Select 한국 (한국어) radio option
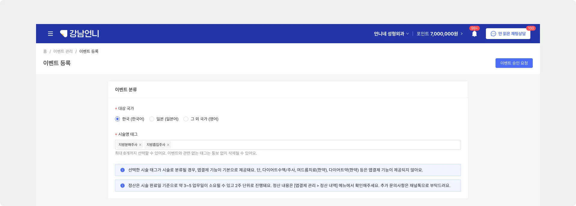This screenshot has height=206, width=576. 117,119
